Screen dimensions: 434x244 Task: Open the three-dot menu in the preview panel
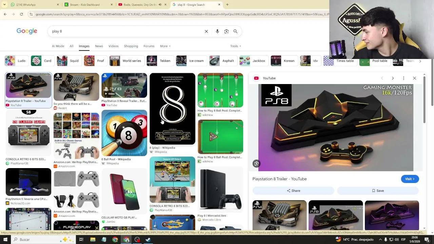[403, 78]
